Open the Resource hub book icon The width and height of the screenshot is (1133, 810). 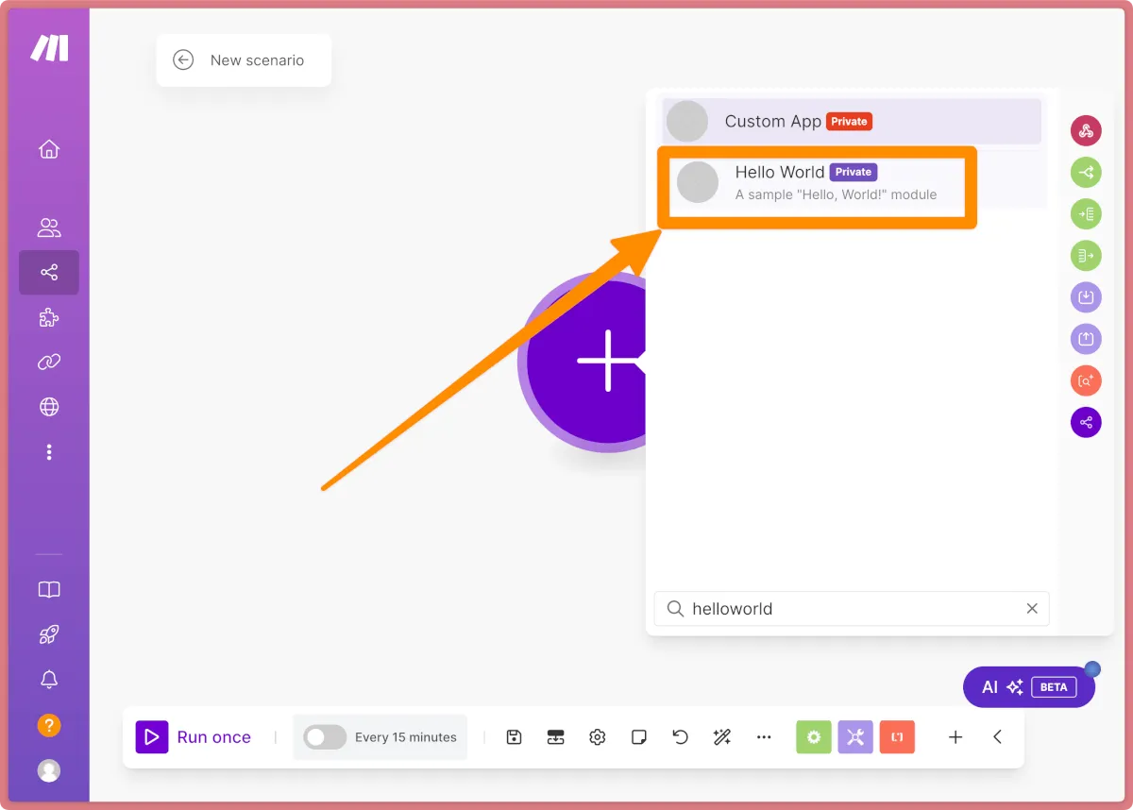[x=49, y=590]
